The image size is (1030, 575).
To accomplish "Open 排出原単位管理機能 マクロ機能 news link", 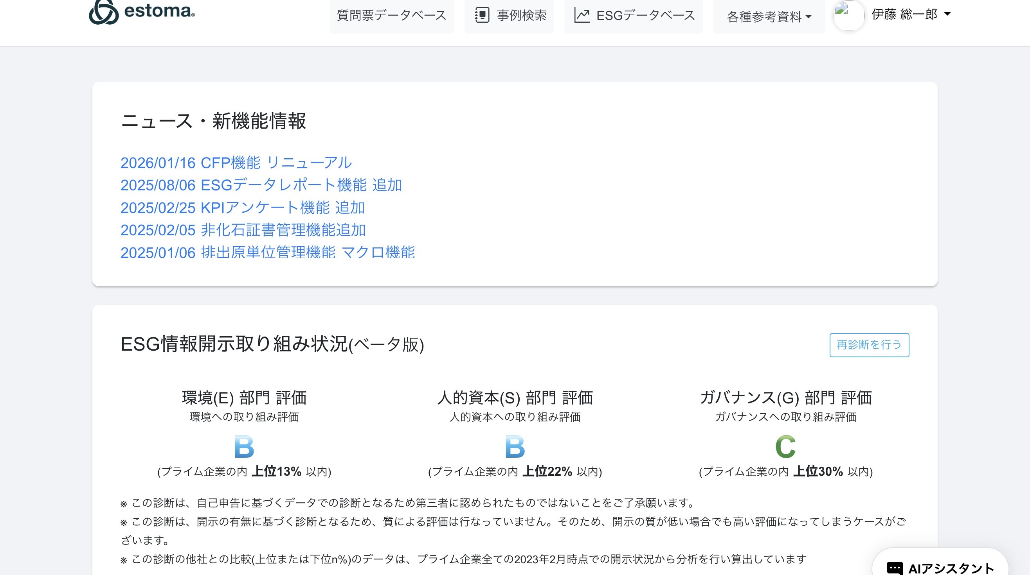I will pyautogui.click(x=268, y=253).
